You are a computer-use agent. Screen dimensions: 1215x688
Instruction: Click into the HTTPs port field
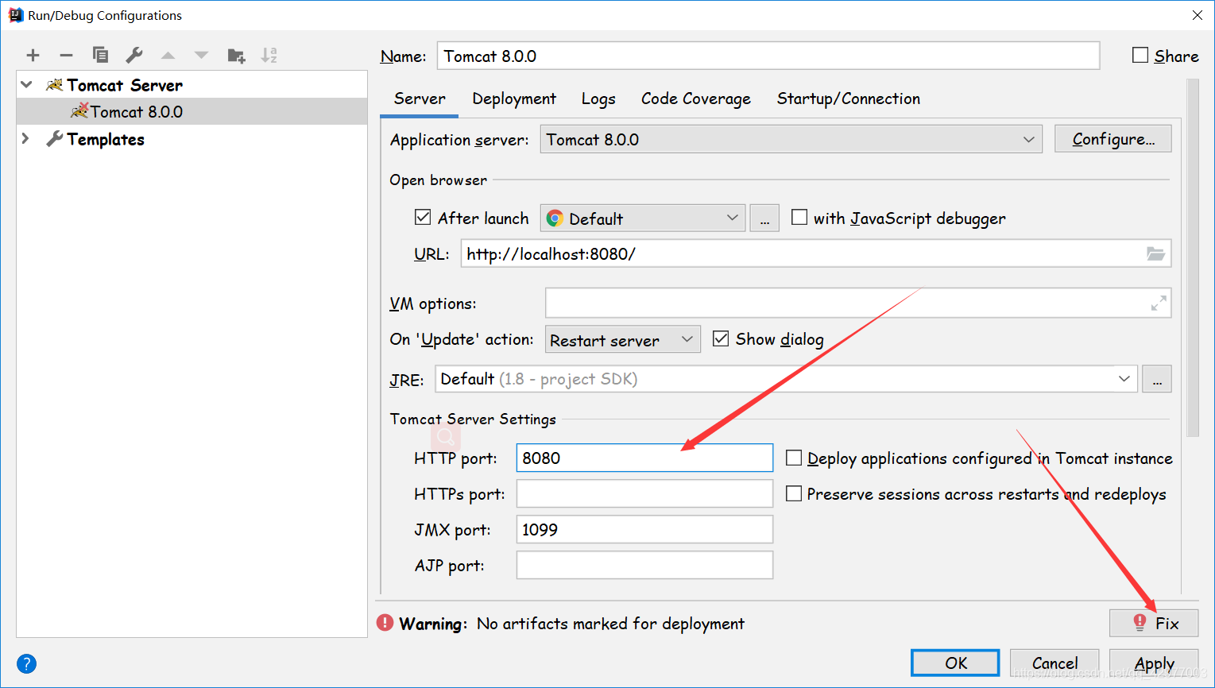(x=644, y=493)
